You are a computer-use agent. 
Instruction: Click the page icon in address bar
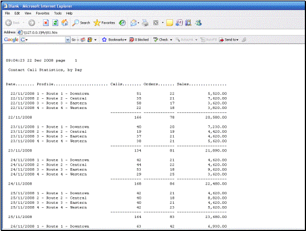click(20, 32)
